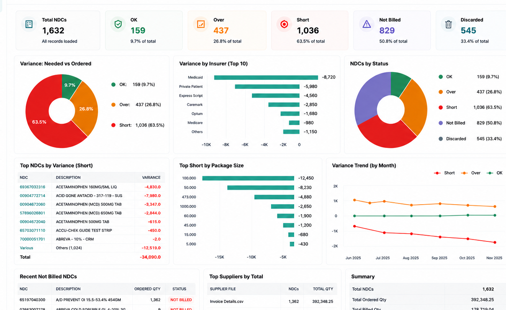Screen dimensions: 506x310
Task: Click the Private Patient bar
Action: point(267,87)
